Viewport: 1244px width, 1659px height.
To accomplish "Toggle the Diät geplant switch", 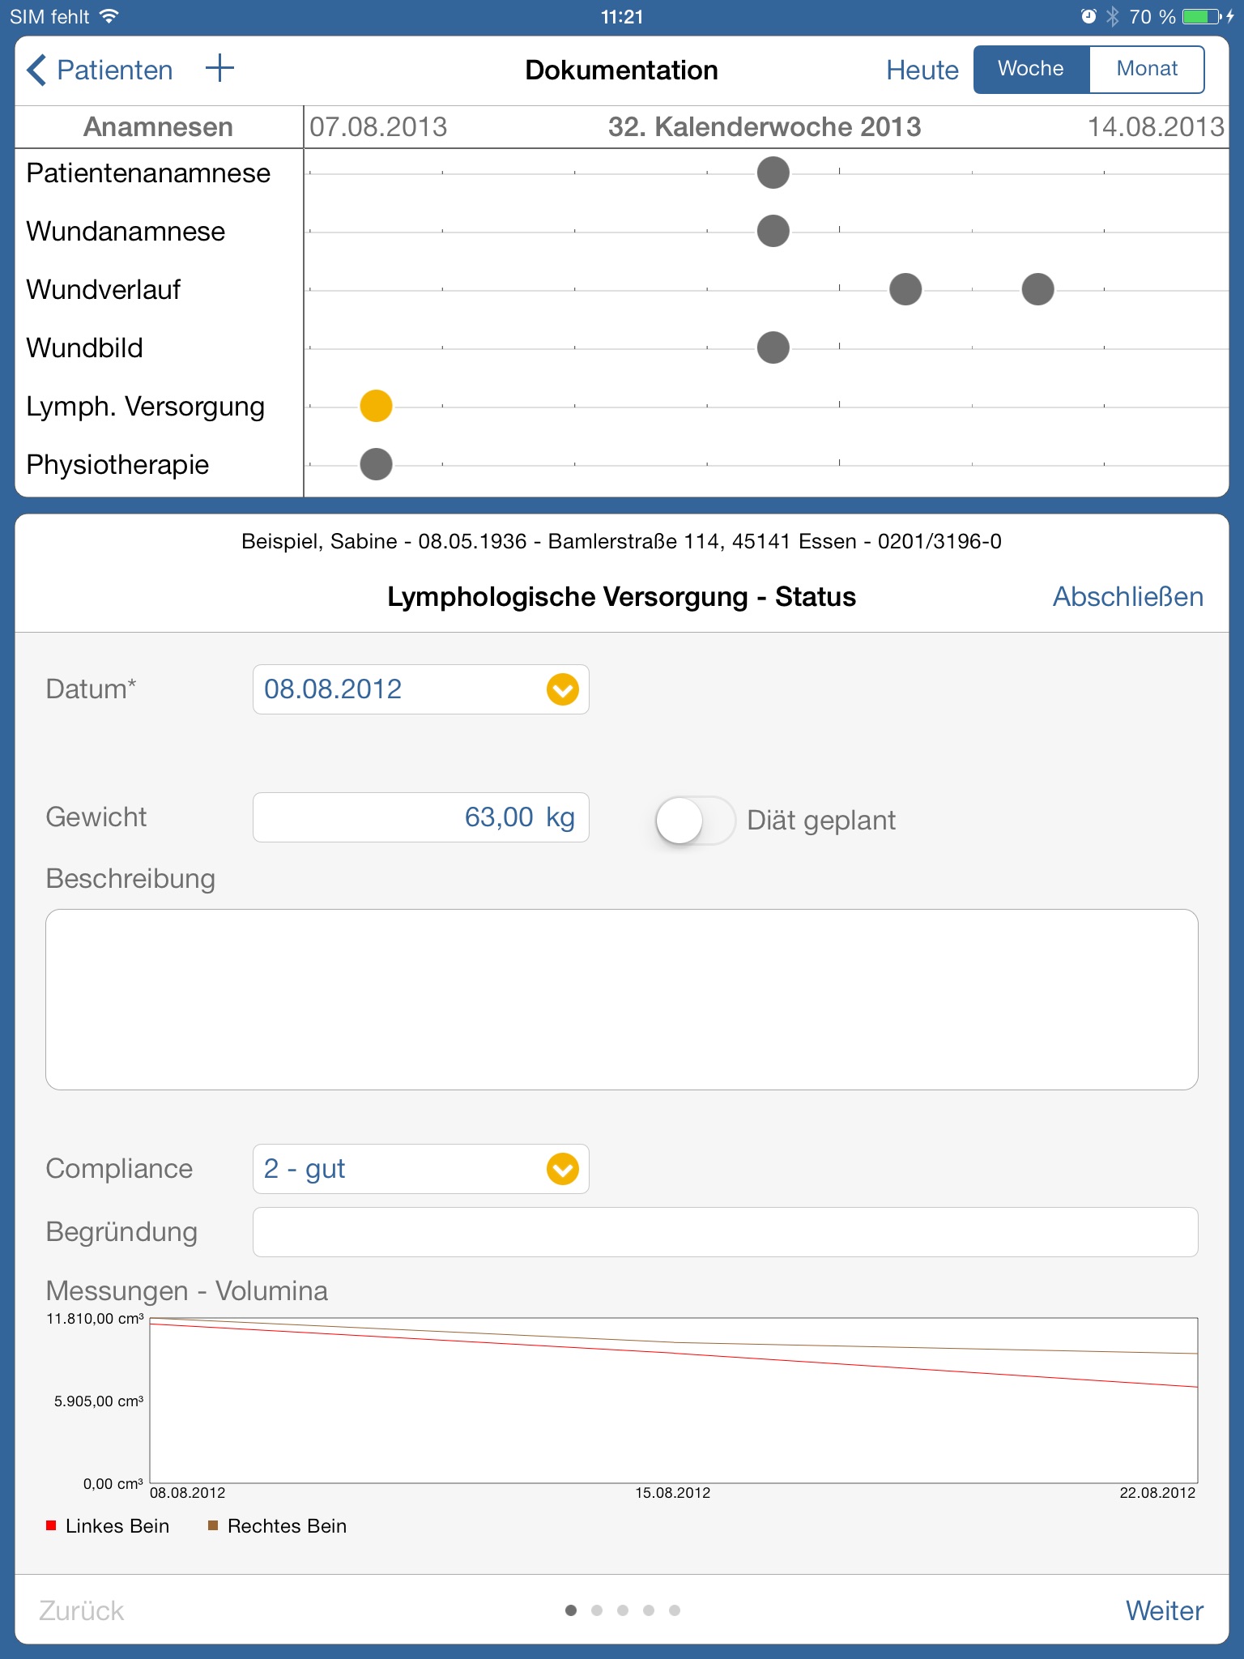I will click(694, 821).
